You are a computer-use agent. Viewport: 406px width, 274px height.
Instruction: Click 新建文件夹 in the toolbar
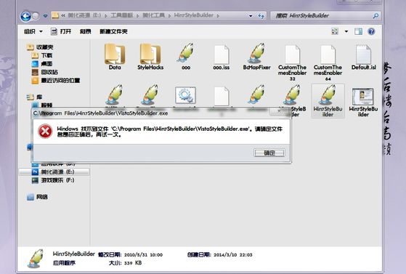point(113,32)
